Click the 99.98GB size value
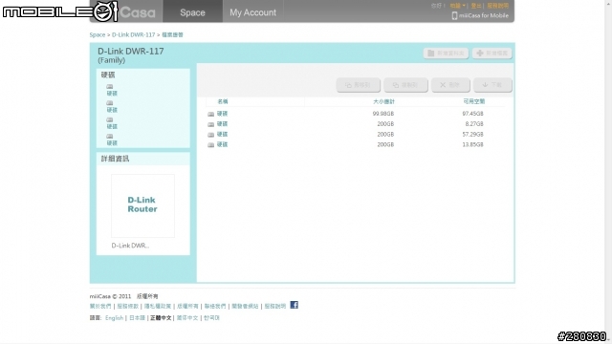Screen dimensions: 612x344 (x=383, y=114)
